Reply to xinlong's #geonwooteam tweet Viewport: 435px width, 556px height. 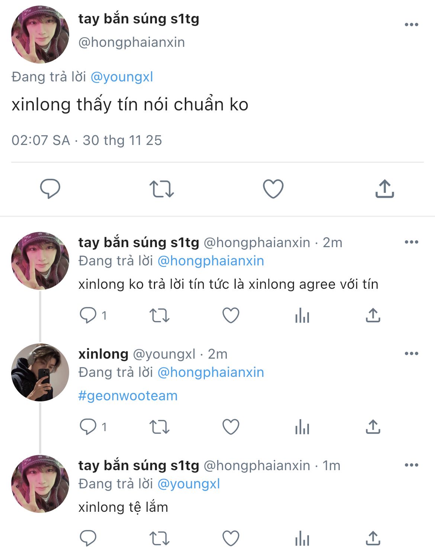pos(88,427)
